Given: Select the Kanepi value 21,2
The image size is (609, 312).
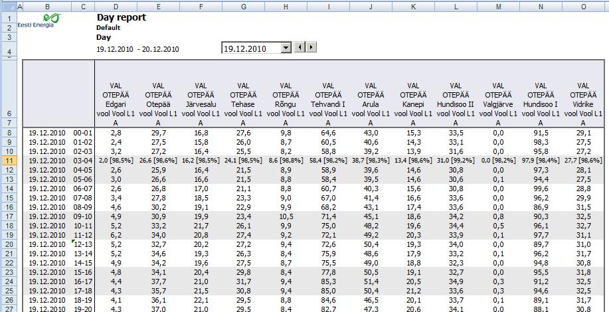Looking at the screenshot, I should coord(413,291).
